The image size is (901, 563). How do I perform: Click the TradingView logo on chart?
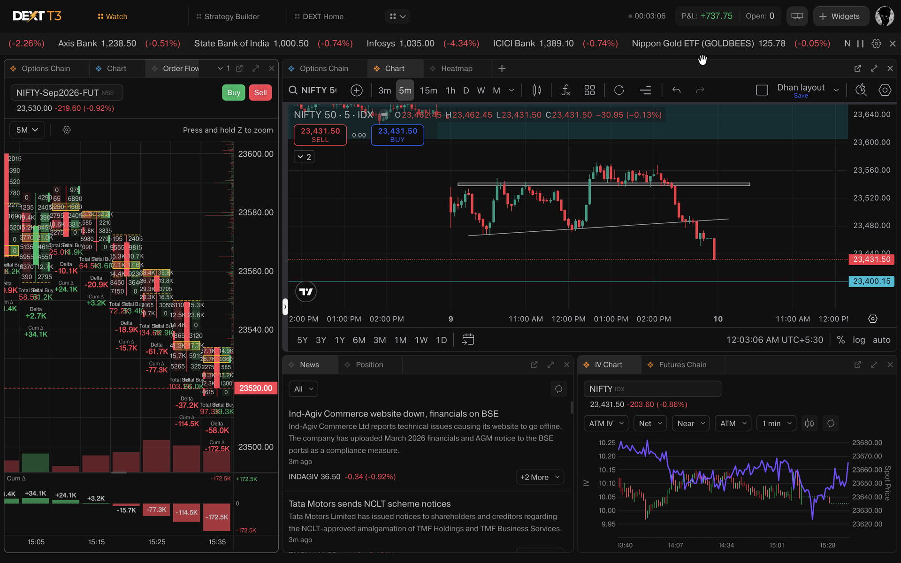[x=306, y=292]
